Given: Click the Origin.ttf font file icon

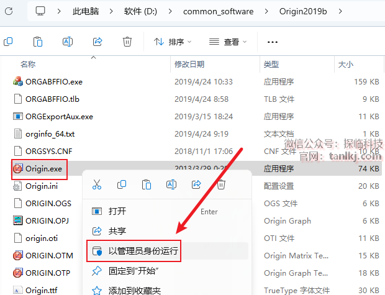Looking at the screenshot, I should (x=17, y=290).
